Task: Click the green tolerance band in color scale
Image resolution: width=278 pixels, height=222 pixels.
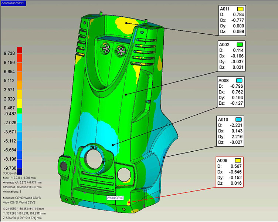Action: pos(19,111)
